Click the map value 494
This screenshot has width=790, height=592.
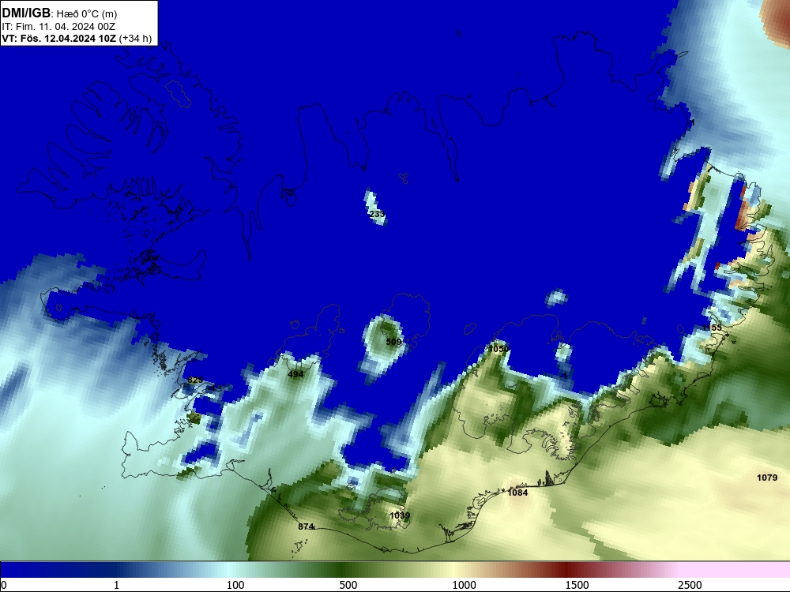[295, 374]
